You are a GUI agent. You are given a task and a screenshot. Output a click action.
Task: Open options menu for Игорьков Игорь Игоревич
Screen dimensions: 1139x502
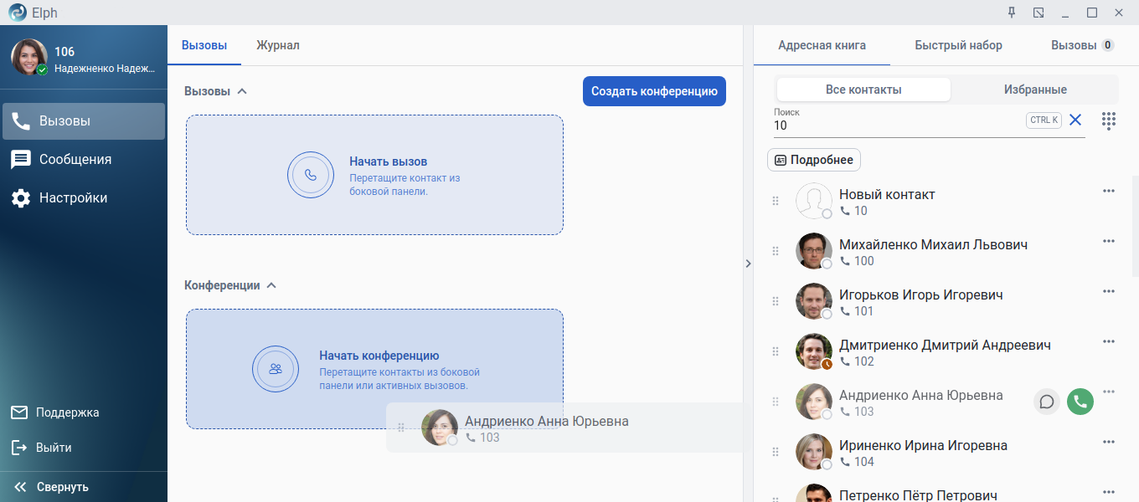(1109, 291)
